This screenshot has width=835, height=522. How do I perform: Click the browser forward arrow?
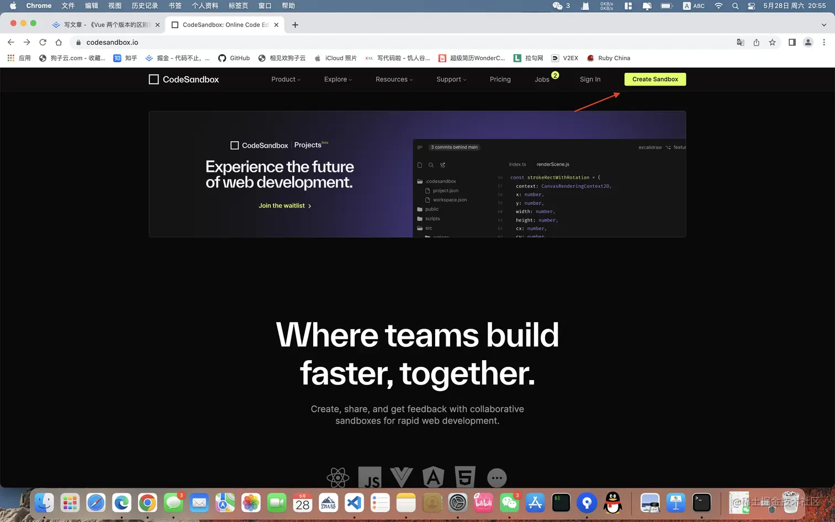(x=27, y=42)
